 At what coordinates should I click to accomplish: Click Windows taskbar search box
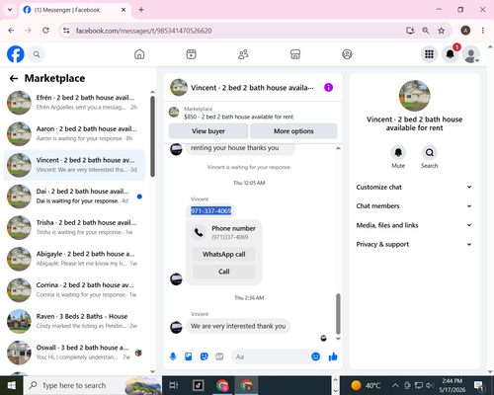point(92,385)
